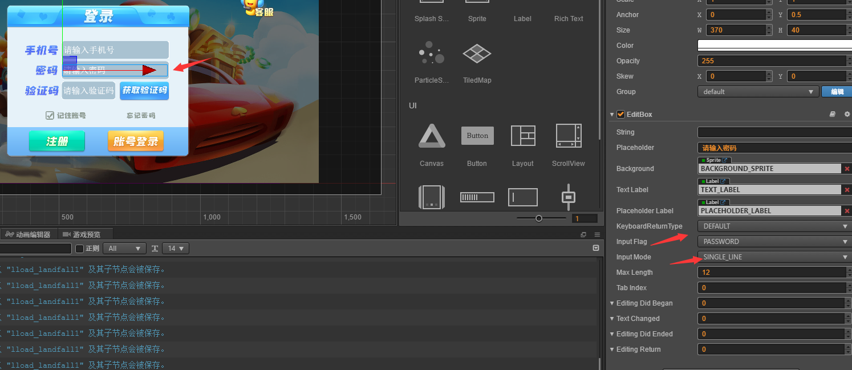
Task: Click the 客服 icon in the scene
Action: (257, 8)
